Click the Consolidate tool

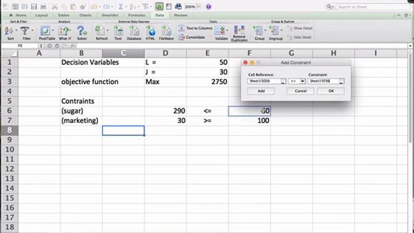[192, 38]
